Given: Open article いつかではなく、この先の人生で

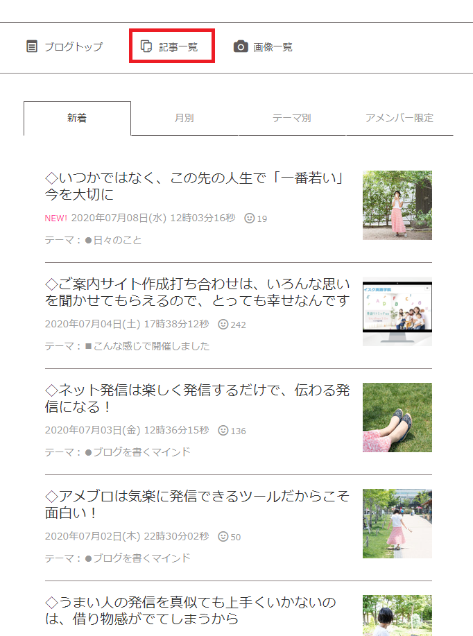Looking at the screenshot, I should (x=196, y=186).
